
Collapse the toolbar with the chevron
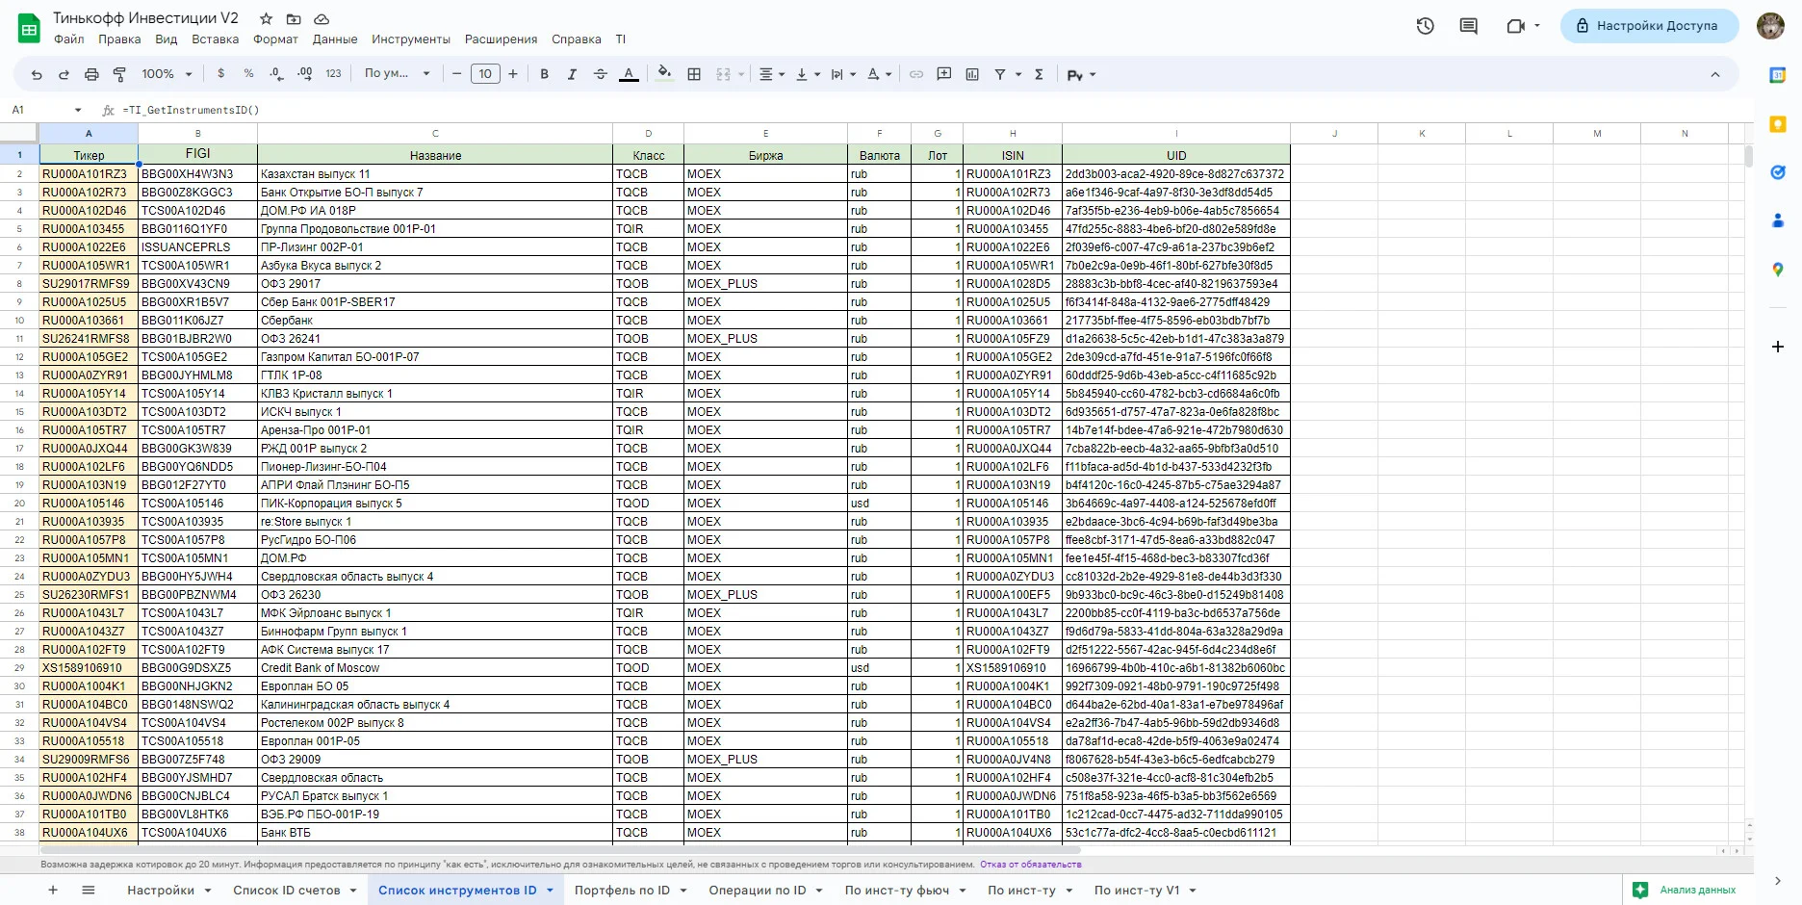pos(1714,74)
